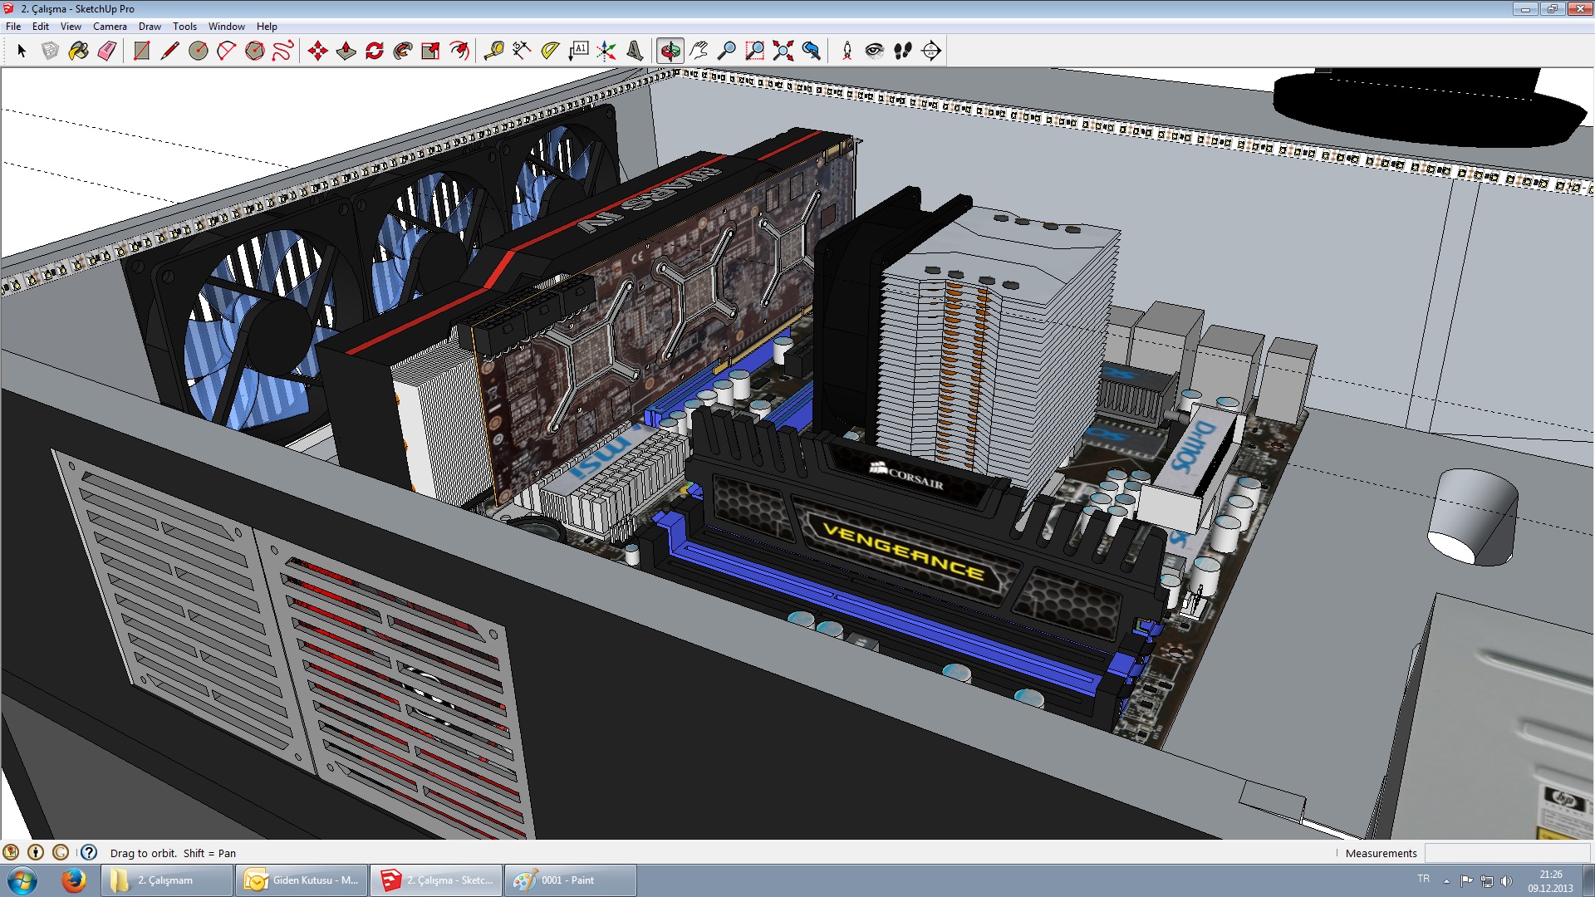Select the Move tool
1595x897 pixels.
tap(318, 51)
